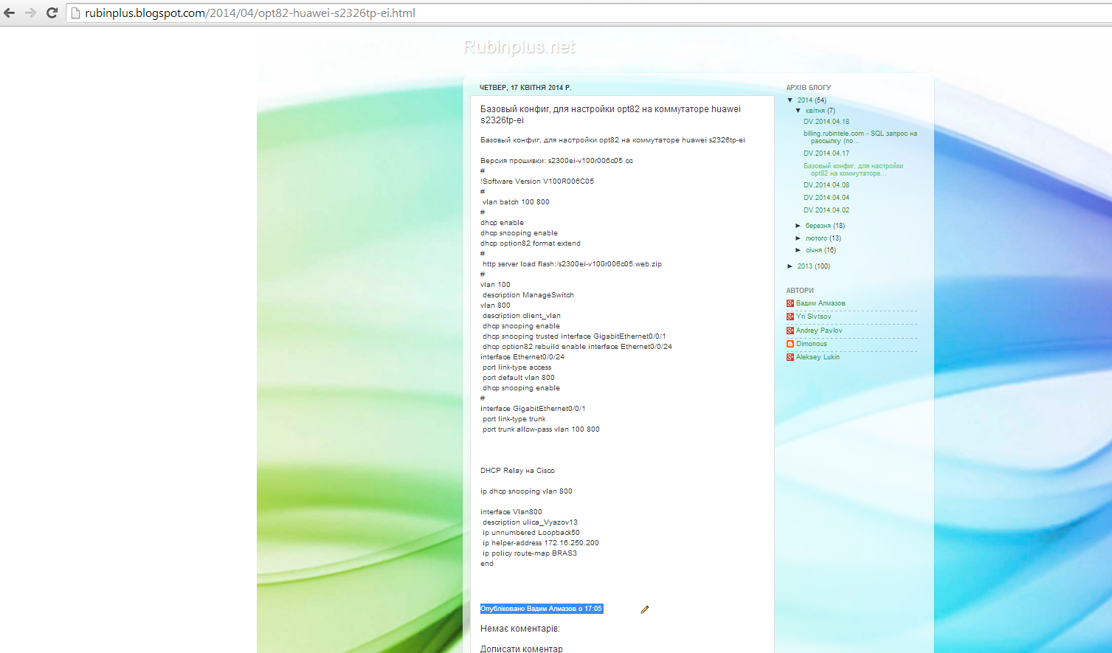This screenshot has width=1112, height=653.
Task: Open post DV.2014.04.08
Action: 826,185
